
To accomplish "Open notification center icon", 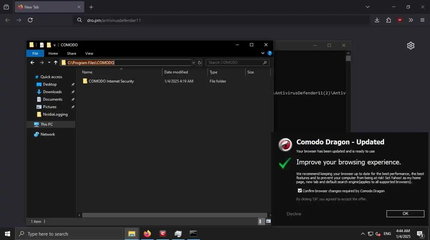I will coord(420,234).
